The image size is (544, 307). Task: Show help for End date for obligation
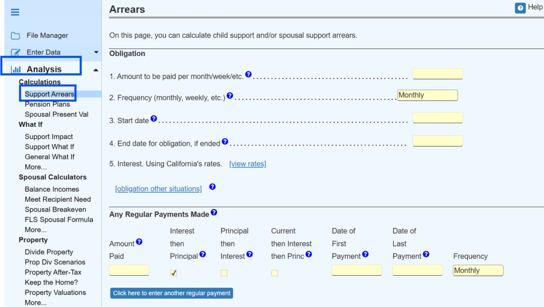tap(225, 141)
